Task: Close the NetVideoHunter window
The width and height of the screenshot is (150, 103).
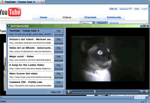Action: point(148,26)
